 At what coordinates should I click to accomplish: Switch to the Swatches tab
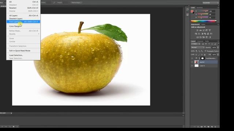(200, 8)
